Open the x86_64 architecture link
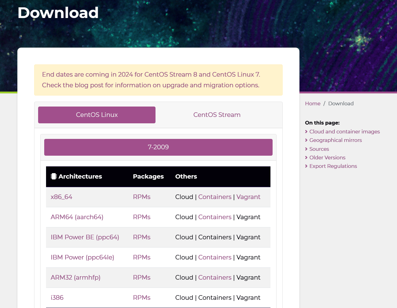 (61, 197)
